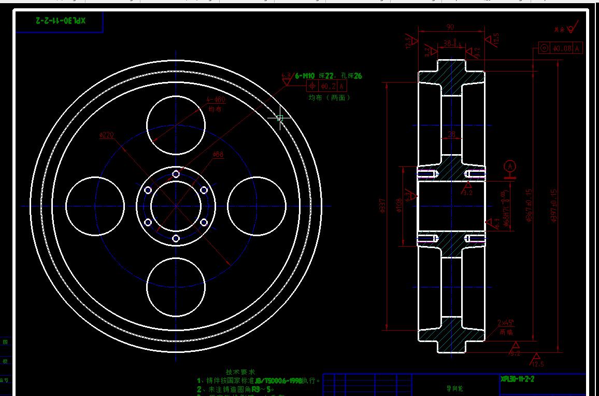Select the φ397±0.15 outer diameter dimension
Image resolution: width=599 pixels, height=396 pixels.
coord(554,206)
